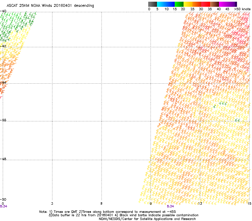This screenshot has width=252, height=221.
Task: Click the "25" color scale label
Action: click(x=192, y=9)
